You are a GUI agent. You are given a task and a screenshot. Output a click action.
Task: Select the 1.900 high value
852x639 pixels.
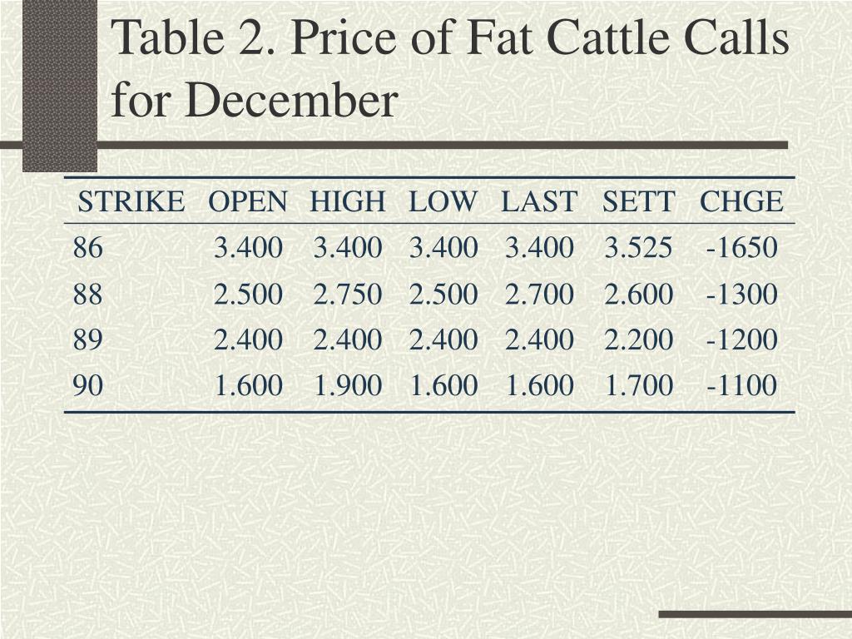[349, 386]
